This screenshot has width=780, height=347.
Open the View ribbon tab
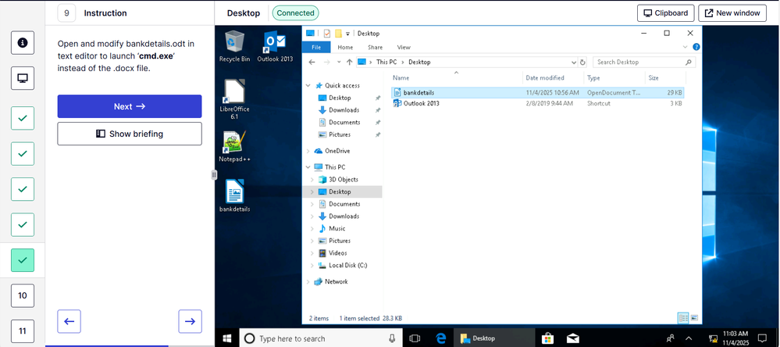pyautogui.click(x=404, y=48)
